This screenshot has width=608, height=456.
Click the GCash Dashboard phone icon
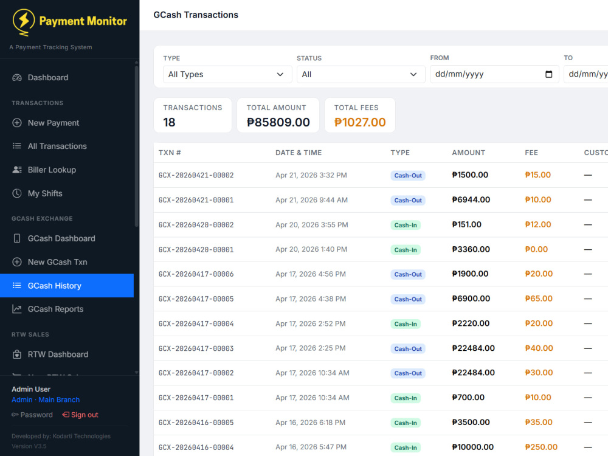pyautogui.click(x=16, y=238)
